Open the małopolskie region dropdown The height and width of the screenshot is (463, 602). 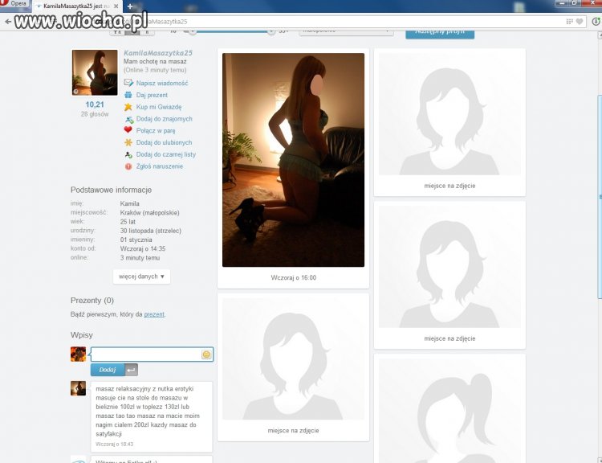[x=346, y=31]
